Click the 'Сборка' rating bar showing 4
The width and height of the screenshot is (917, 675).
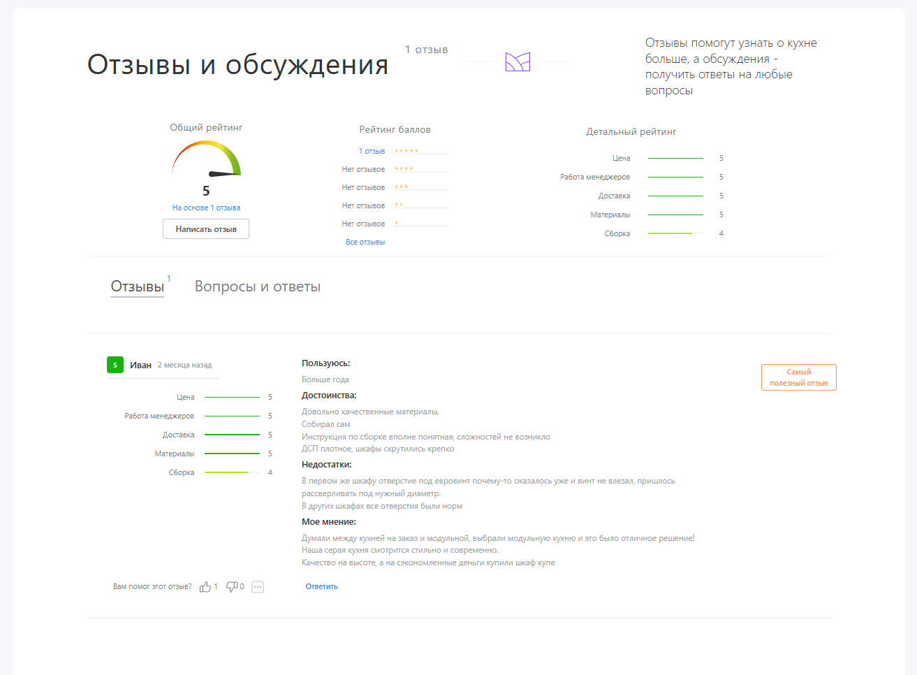point(675,233)
